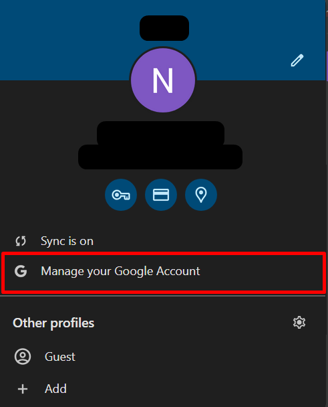Open addresses via location pin icon
The width and height of the screenshot is (328, 407).
coord(201,195)
